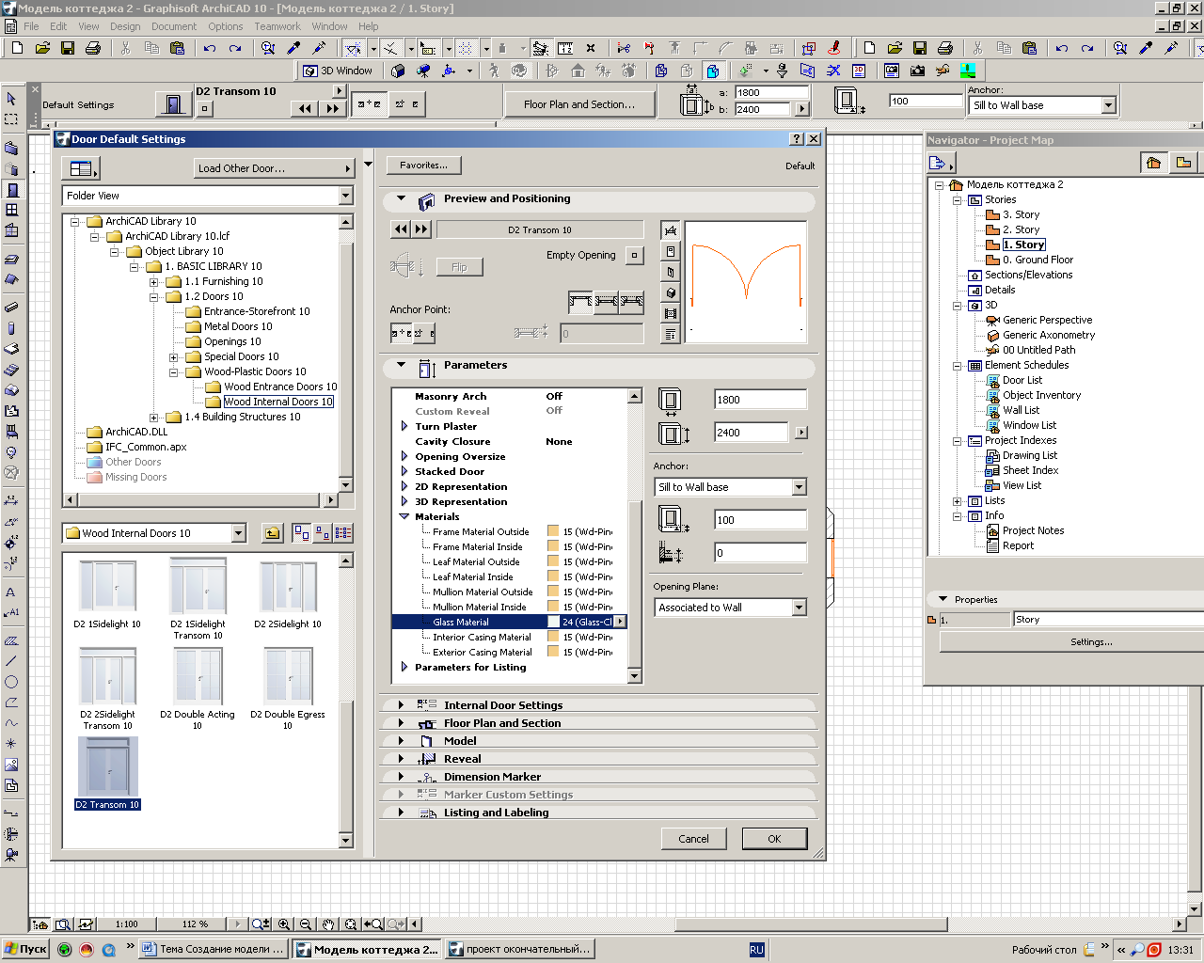This screenshot has height=963, width=1204.
Task: Select the Text tool (A) in the toolbox
Action: pos(11,592)
